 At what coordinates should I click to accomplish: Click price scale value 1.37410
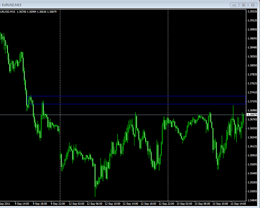point(252,92)
